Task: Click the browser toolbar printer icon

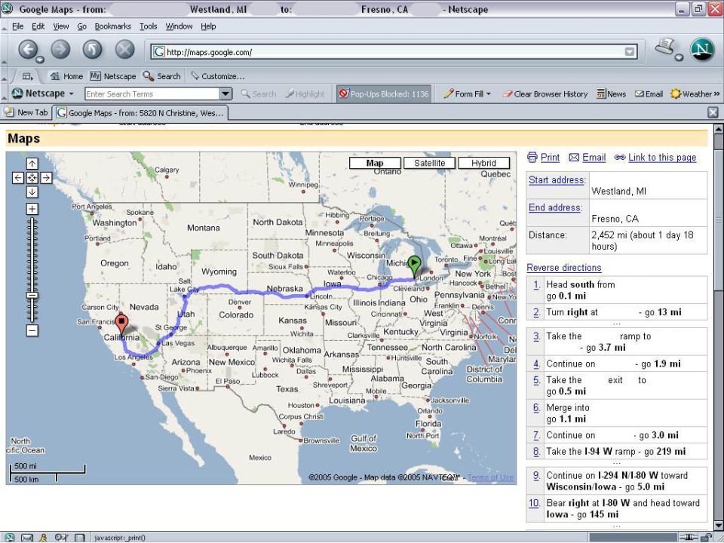Action: pos(665,47)
